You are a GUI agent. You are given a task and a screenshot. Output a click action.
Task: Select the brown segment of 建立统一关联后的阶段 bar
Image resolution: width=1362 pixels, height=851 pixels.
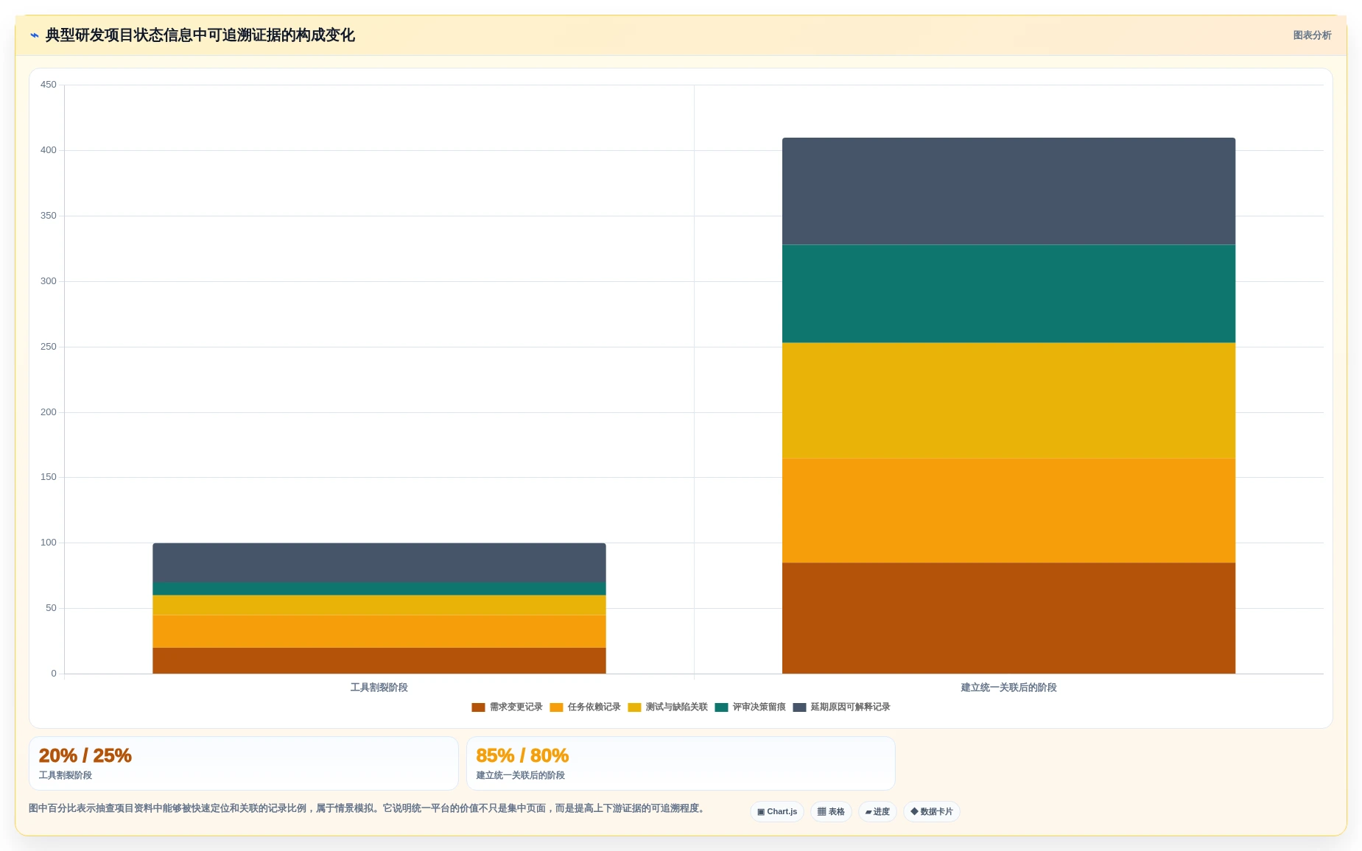tap(1008, 618)
